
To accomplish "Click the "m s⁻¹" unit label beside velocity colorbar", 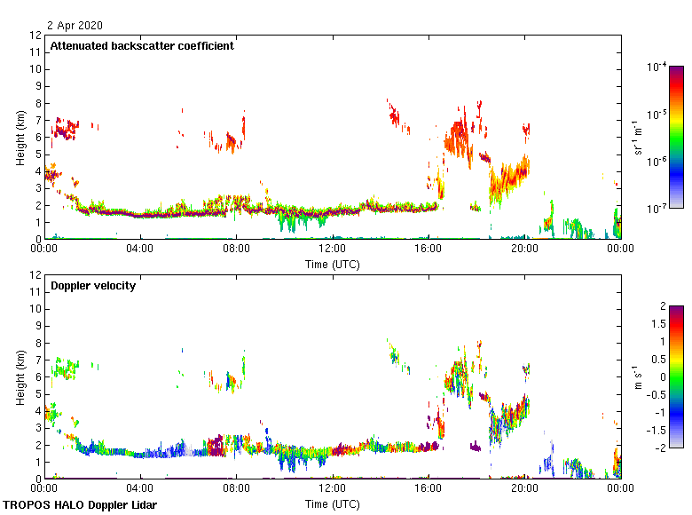I will (637, 376).
